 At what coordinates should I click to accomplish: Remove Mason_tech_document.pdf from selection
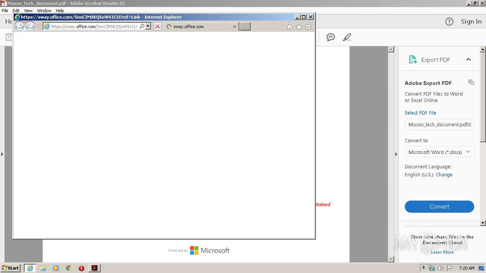[x=469, y=124]
